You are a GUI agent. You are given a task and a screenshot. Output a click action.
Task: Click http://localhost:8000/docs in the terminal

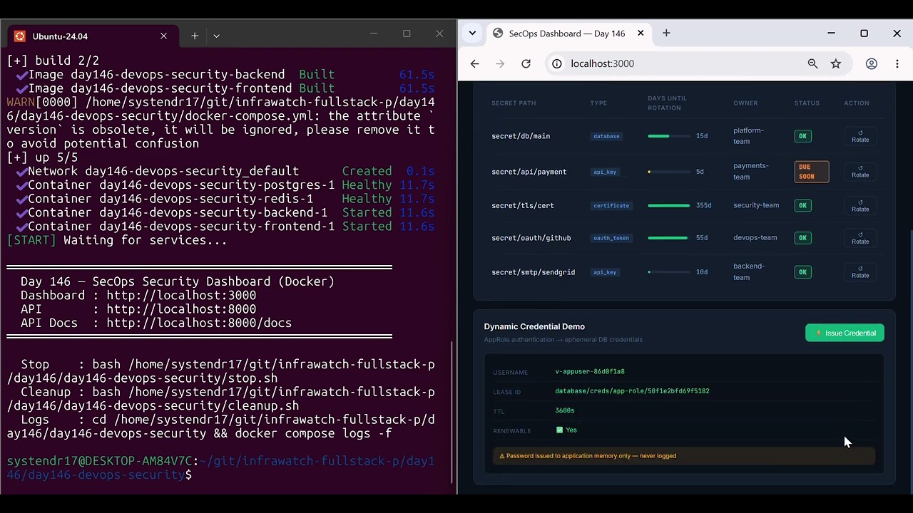coord(199,323)
